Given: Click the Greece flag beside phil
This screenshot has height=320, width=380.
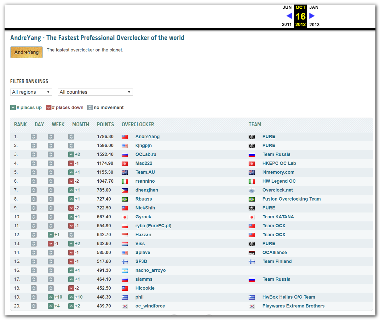Looking at the screenshot, I should (125, 298).
